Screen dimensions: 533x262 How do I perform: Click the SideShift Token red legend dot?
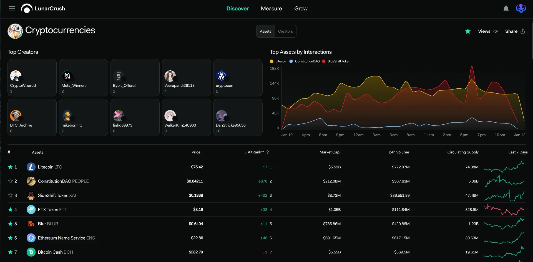(x=324, y=61)
